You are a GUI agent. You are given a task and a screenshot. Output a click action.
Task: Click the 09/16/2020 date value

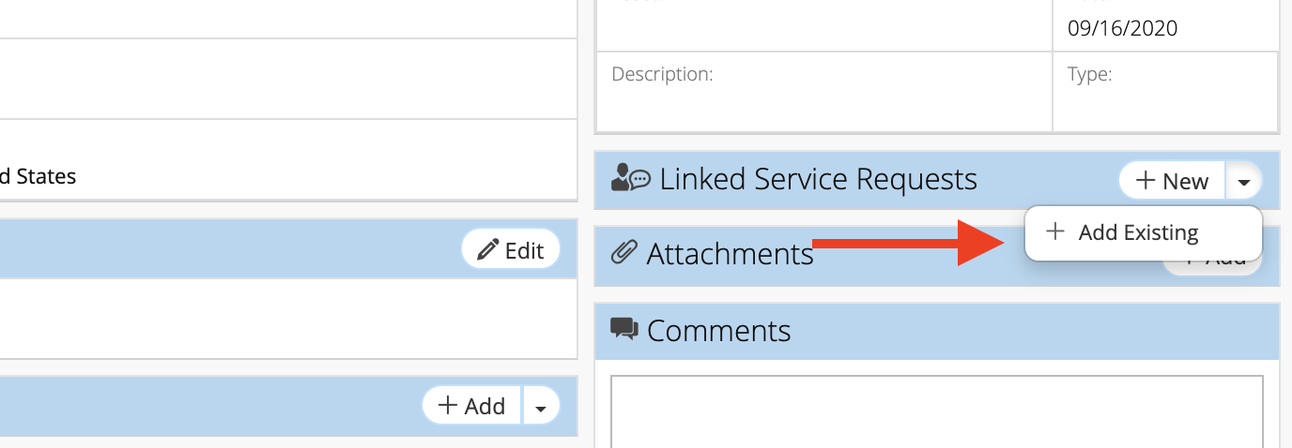point(1122,28)
